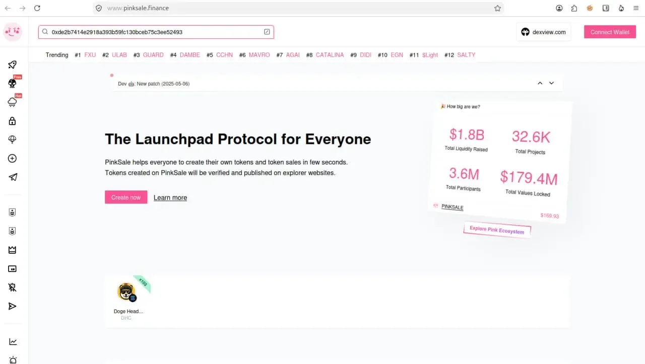Click the shield extension icon in toolbar

(606, 8)
